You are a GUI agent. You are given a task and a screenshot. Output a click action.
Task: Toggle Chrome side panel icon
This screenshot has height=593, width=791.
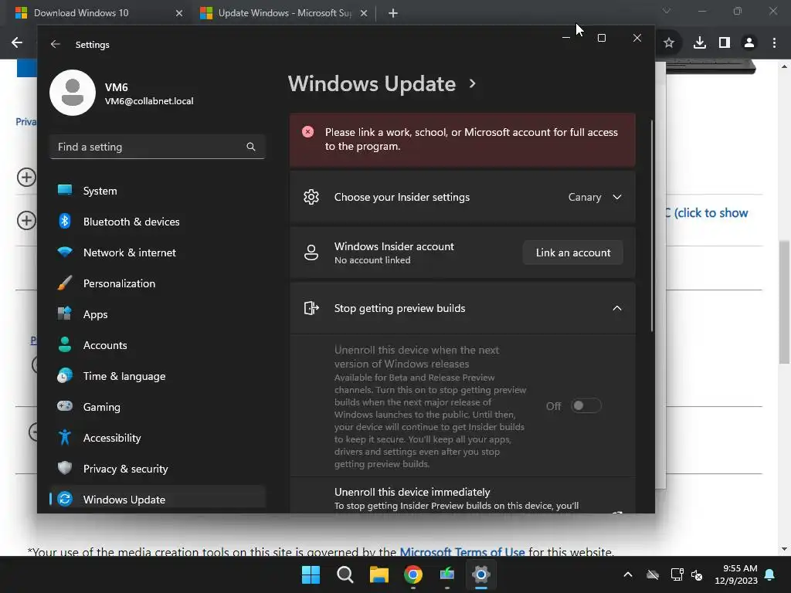(x=725, y=43)
